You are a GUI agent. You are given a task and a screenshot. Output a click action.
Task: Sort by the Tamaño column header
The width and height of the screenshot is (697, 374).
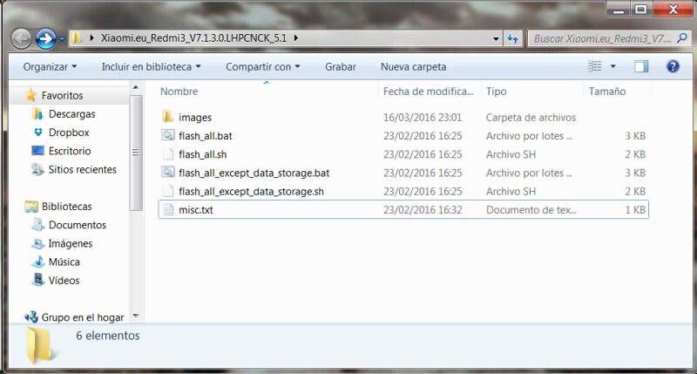click(607, 92)
